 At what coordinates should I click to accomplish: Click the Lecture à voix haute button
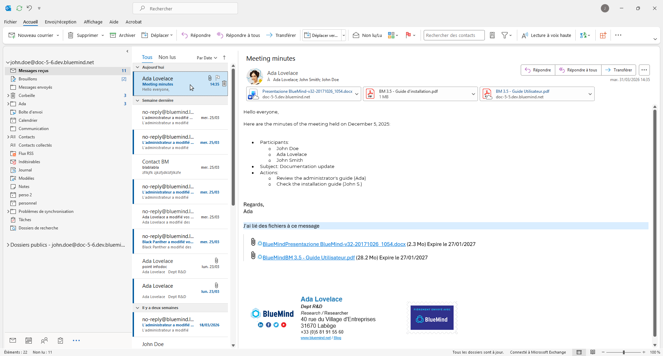[546, 35]
